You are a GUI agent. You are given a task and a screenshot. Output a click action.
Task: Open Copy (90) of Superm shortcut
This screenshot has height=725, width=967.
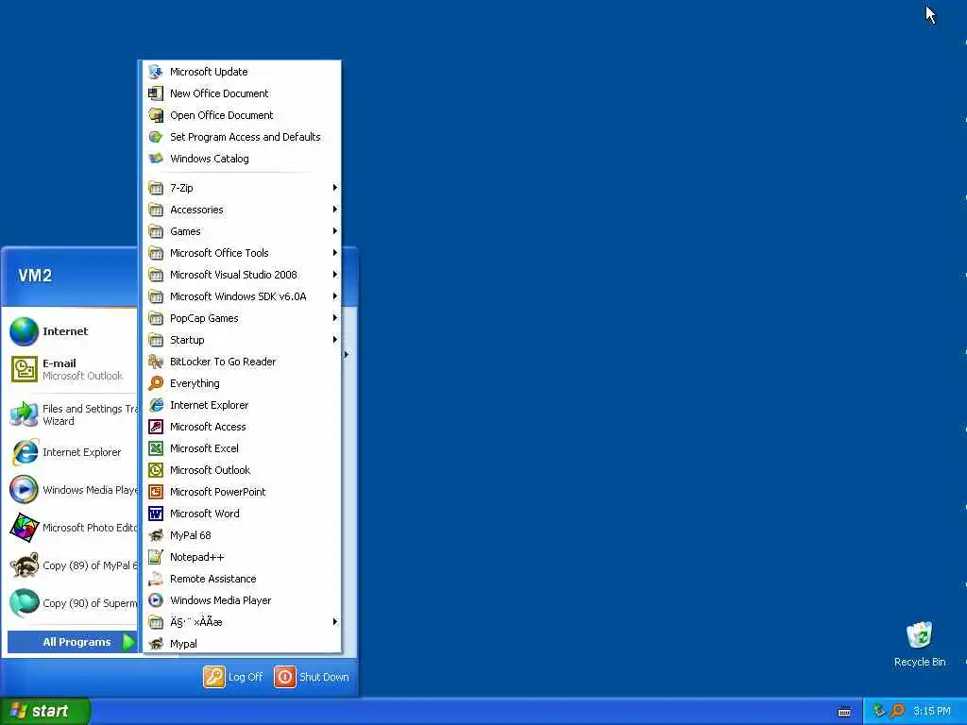coord(73,603)
